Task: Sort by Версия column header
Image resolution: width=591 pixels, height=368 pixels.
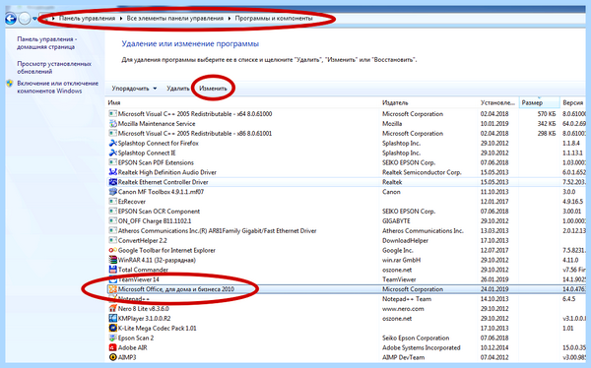Action: (573, 102)
